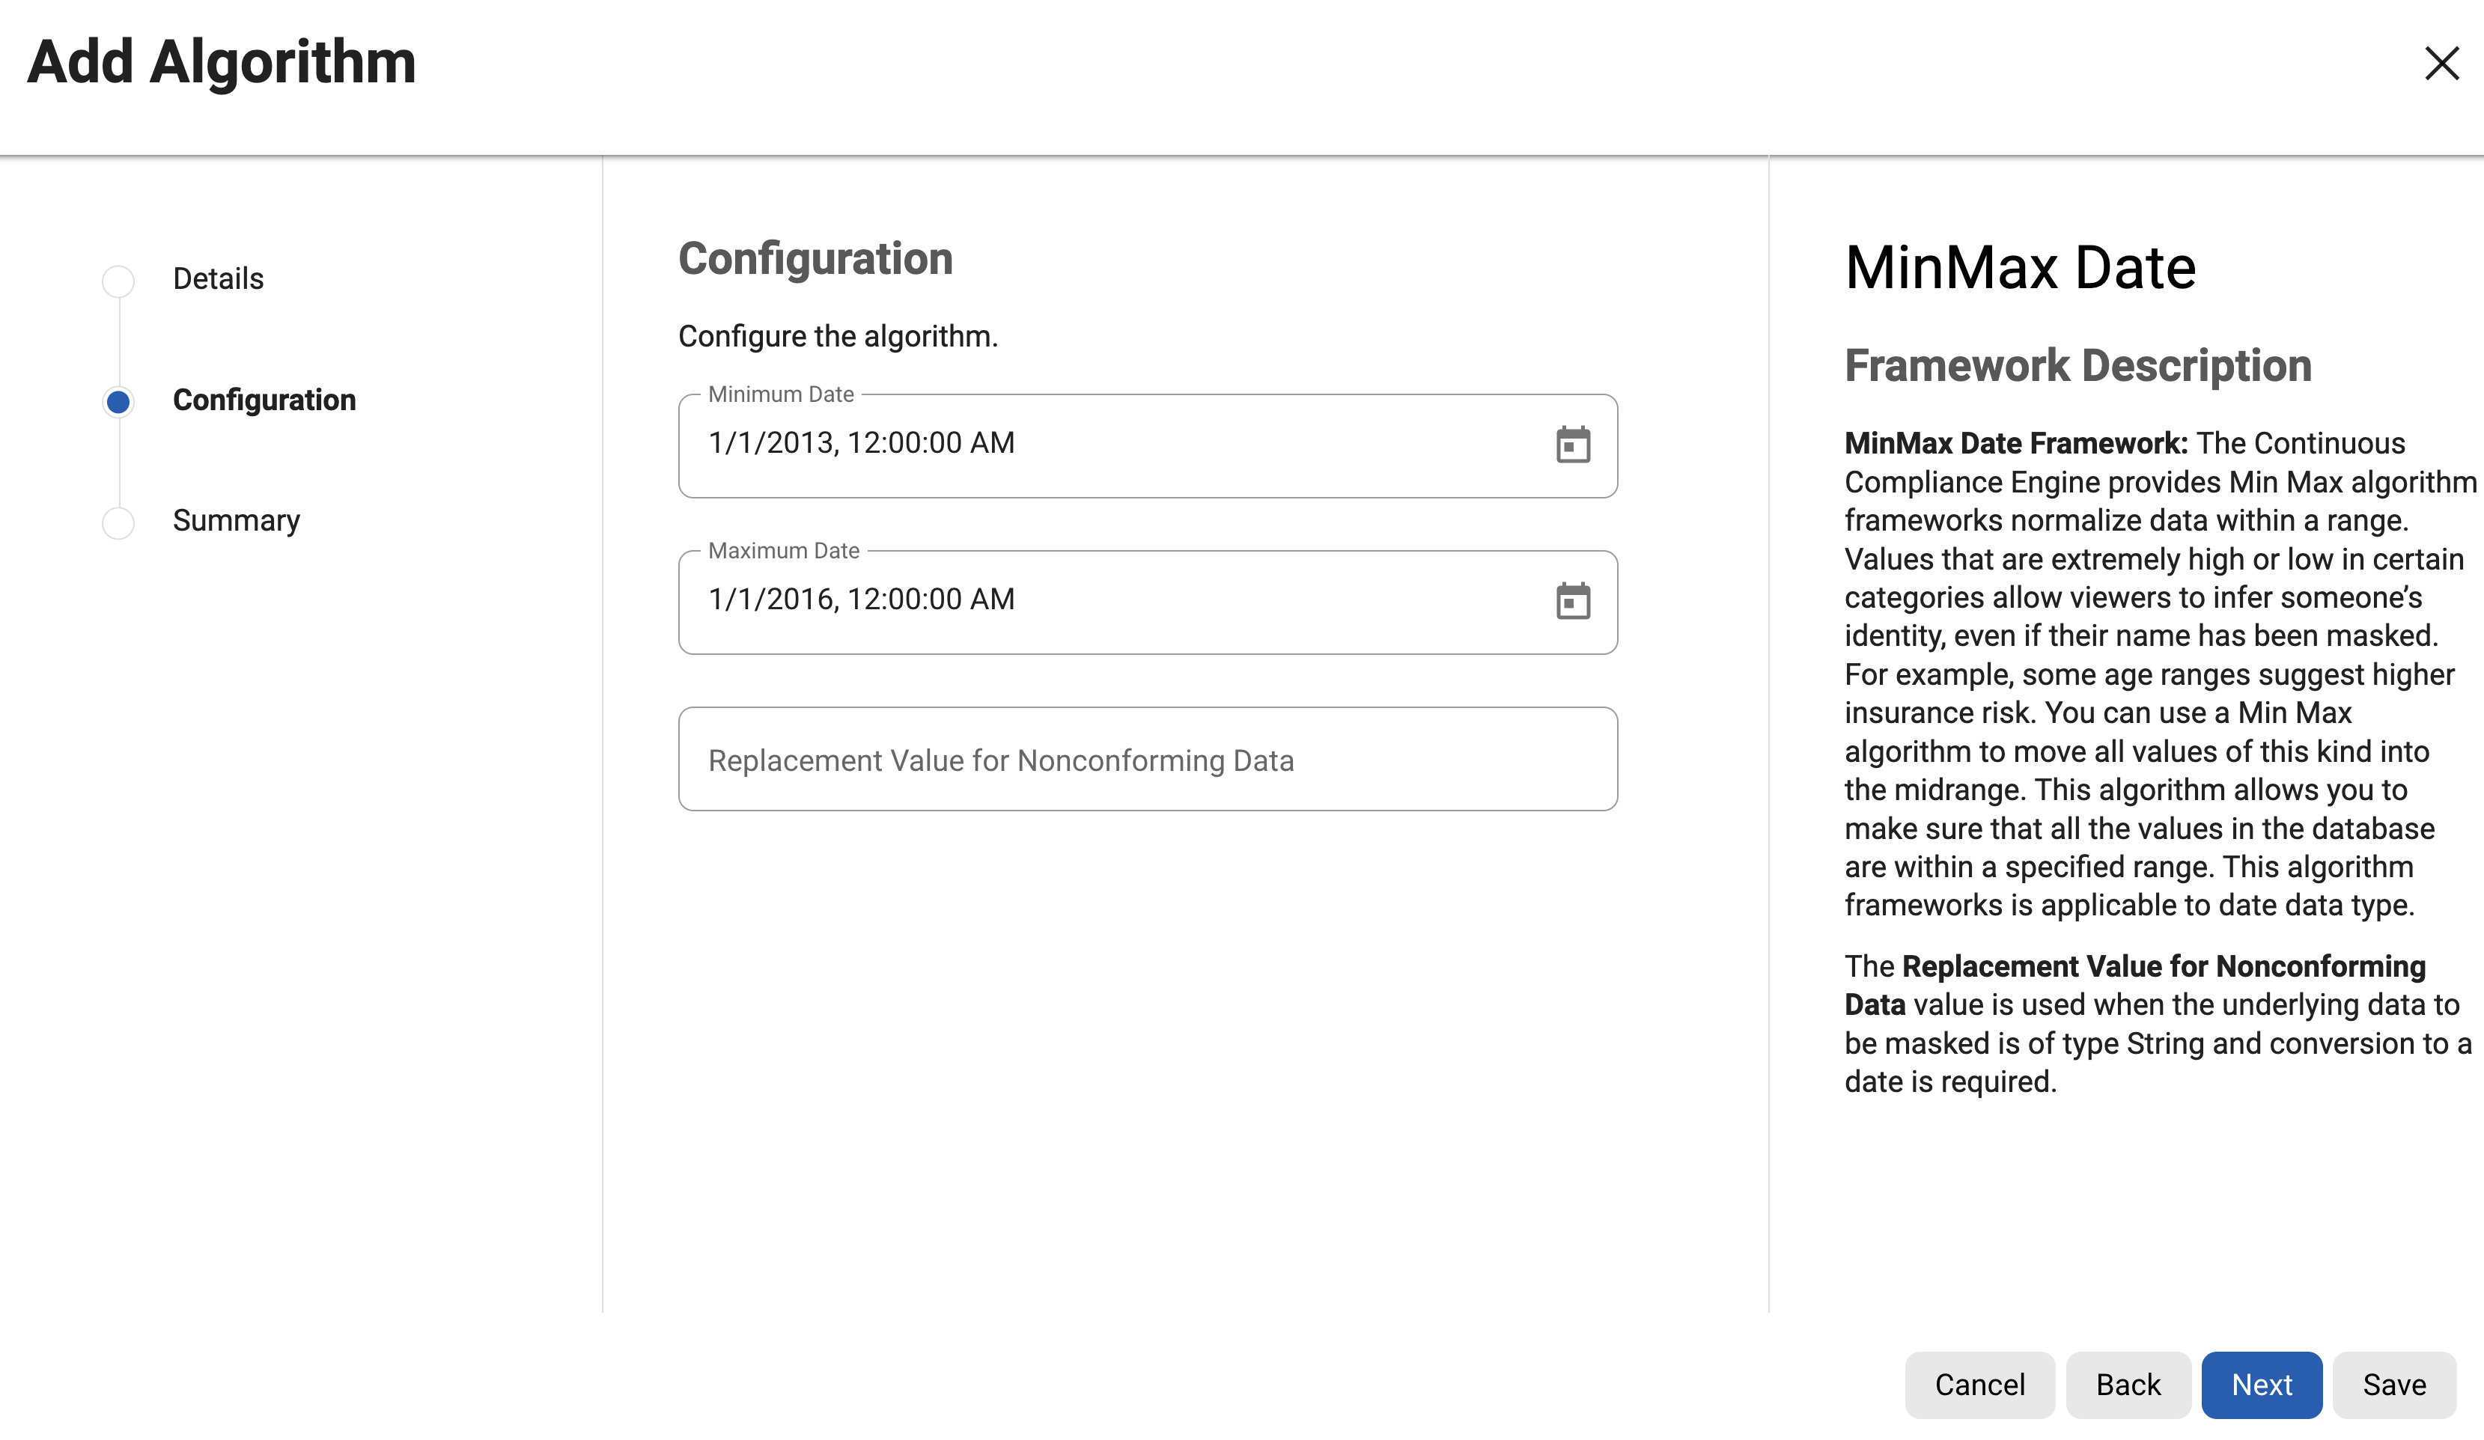Open the Maximum Date calendar picker

click(1572, 600)
